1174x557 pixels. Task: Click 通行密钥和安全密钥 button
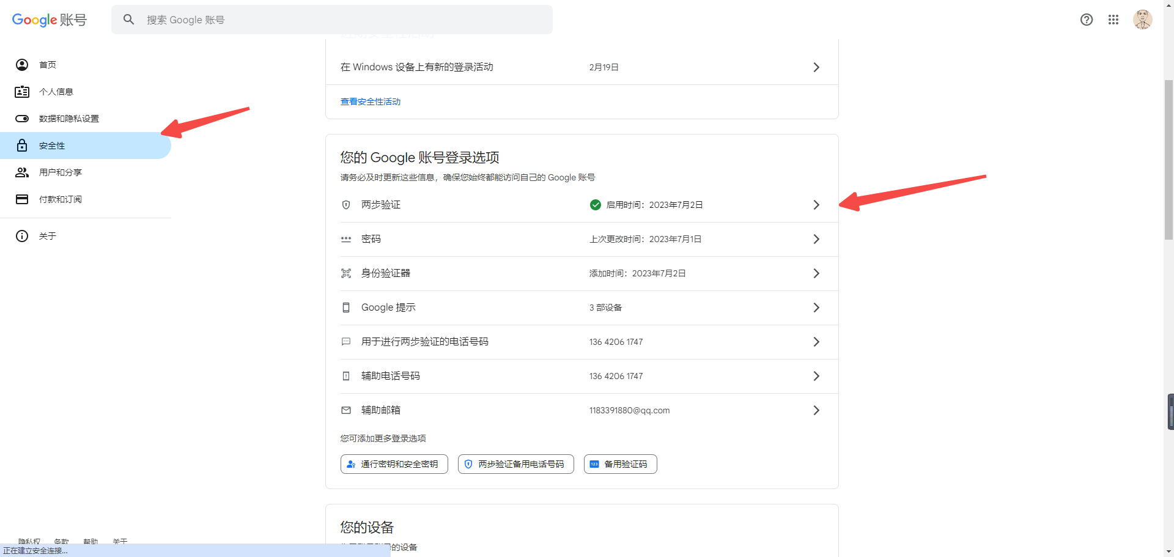click(394, 464)
